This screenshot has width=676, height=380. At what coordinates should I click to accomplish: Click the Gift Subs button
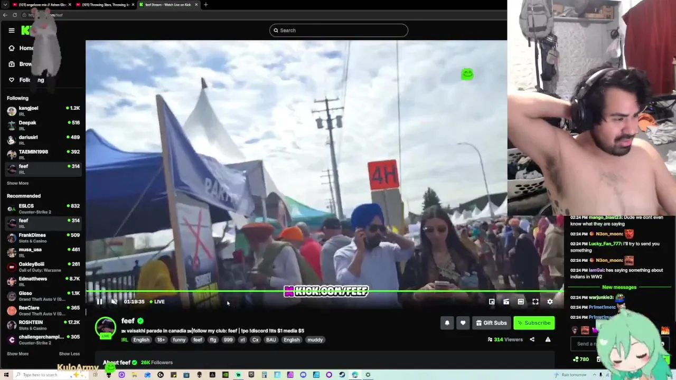(x=492, y=323)
